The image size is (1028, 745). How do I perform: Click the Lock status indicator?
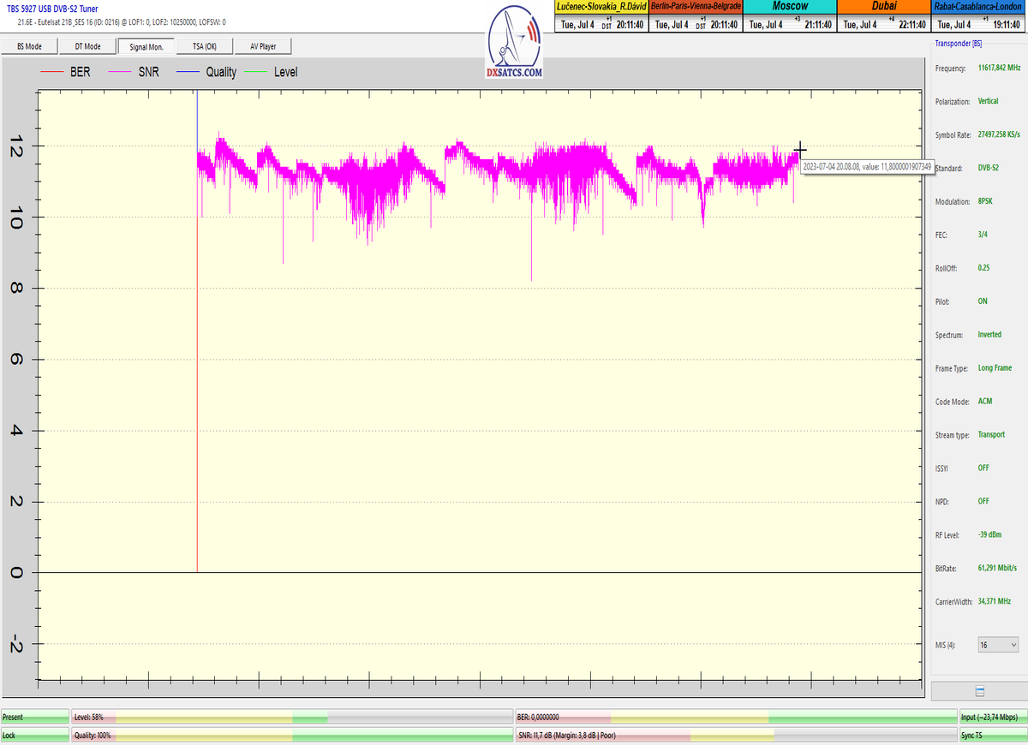pyautogui.click(x=35, y=735)
